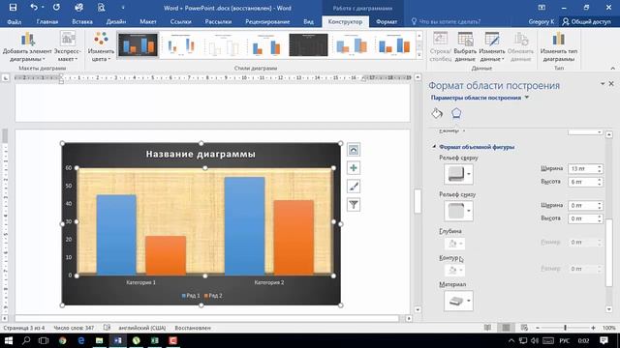620x348 pixels.
Task: Expand chart styles gallery more arrow
Action: [419, 56]
